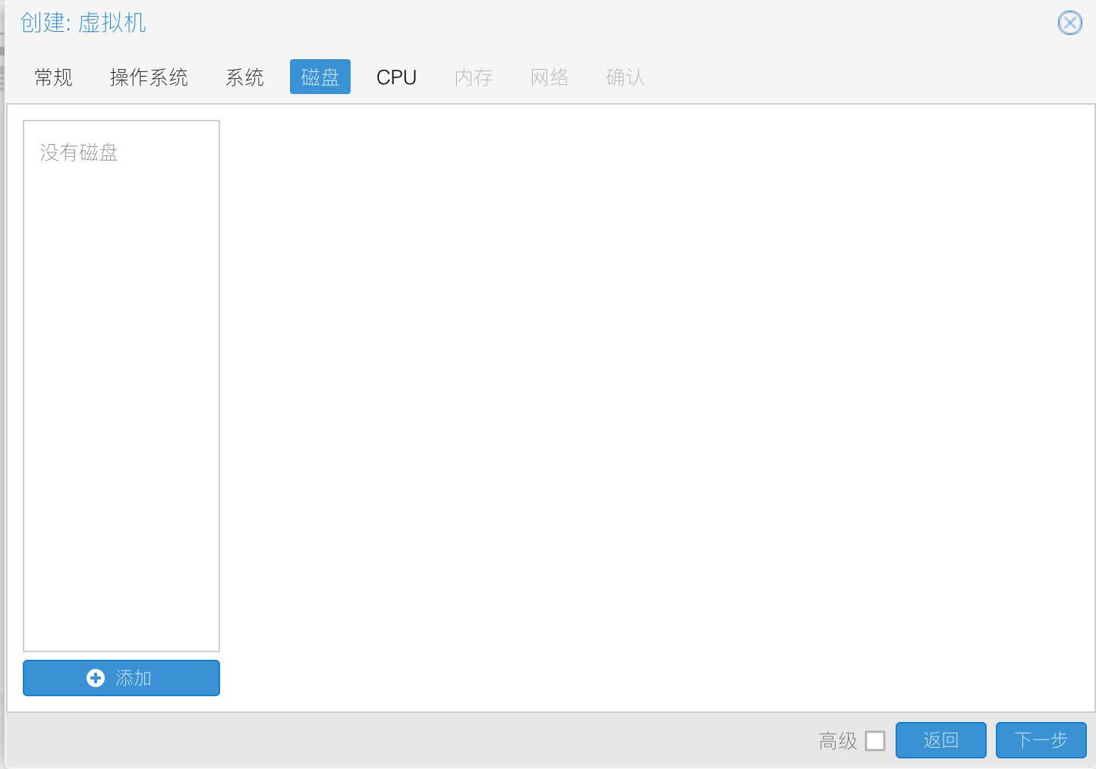Image resolution: width=1096 pixels, height=769 pixels.
Task: Select the 确认 tab
Action: [x=625, y=77]
